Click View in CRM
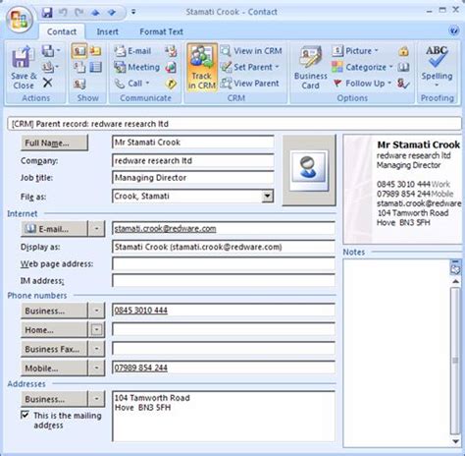This screenshot has height=456, width=465. pyautogui.click(x=251, y=51)
